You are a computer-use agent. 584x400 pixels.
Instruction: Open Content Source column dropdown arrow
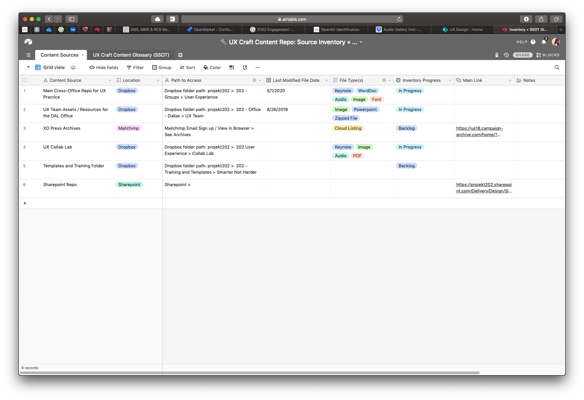point(110,80)
